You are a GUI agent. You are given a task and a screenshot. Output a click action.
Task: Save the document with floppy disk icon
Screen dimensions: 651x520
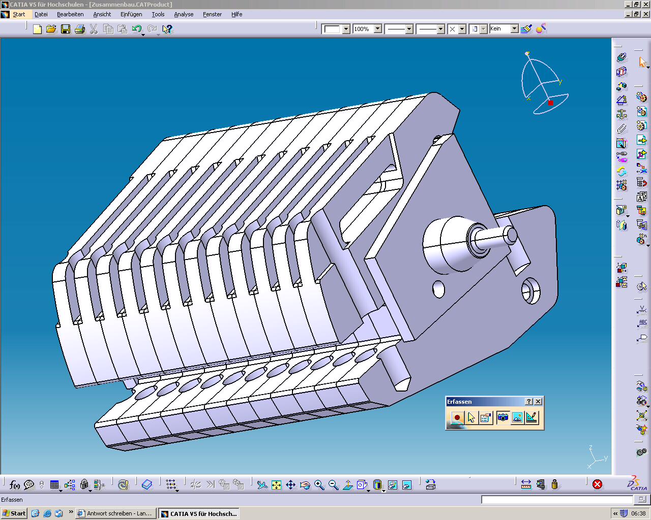coord(65,29)
